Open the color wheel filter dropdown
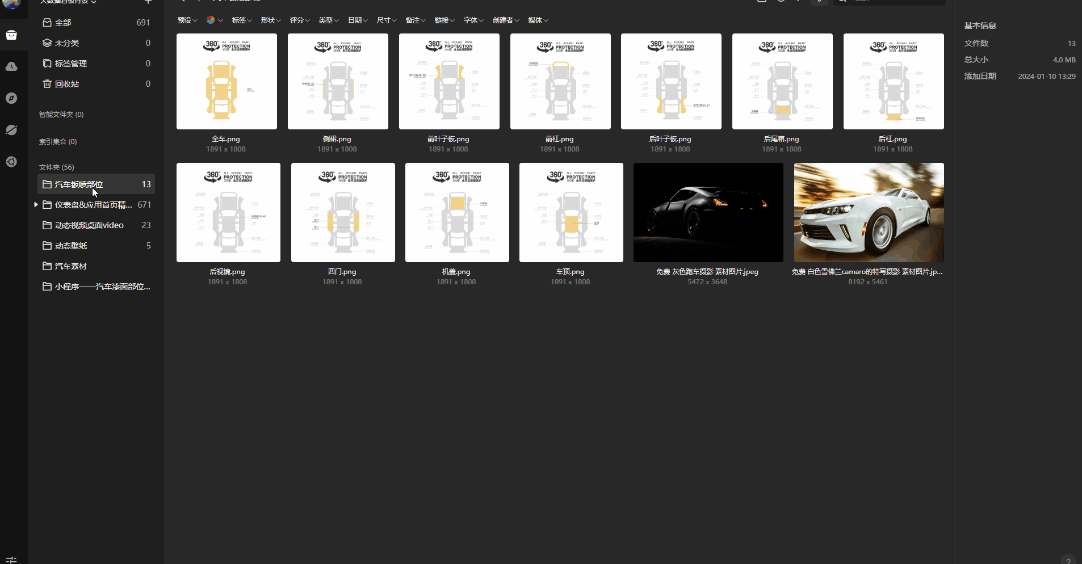This screenshot has height=564, width=1082. point(215,20)
